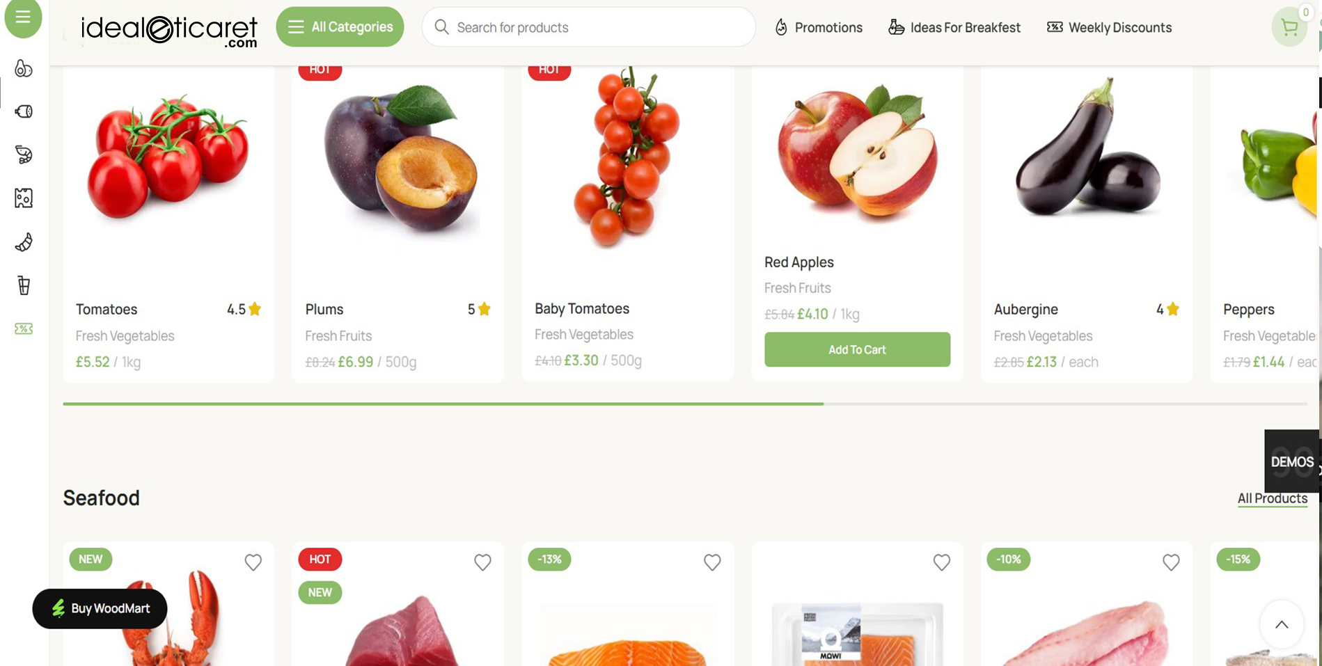Expand the DEMOS side panel

pos(1292,461)
